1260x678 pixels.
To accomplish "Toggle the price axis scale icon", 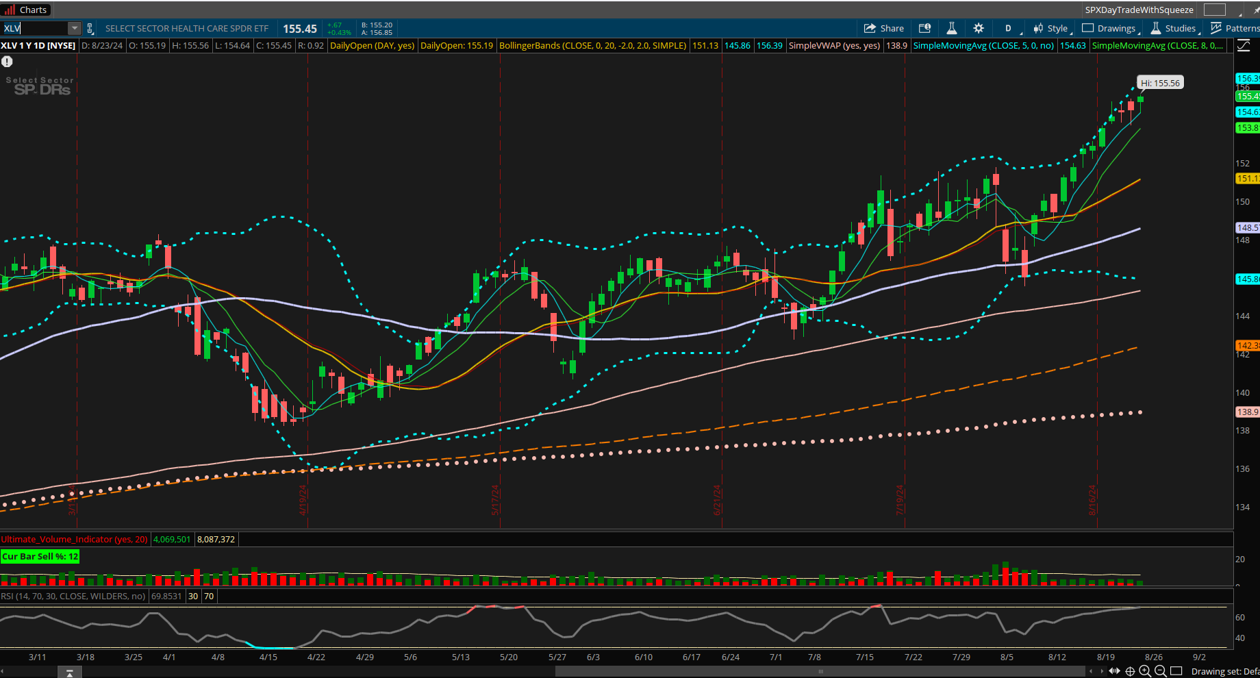I will 1243,46.
